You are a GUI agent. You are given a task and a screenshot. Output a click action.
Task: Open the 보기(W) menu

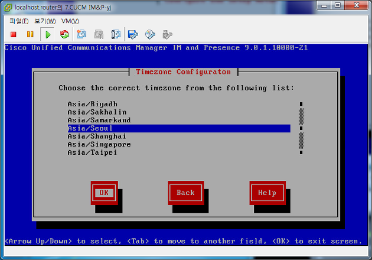tap(45, 21)
